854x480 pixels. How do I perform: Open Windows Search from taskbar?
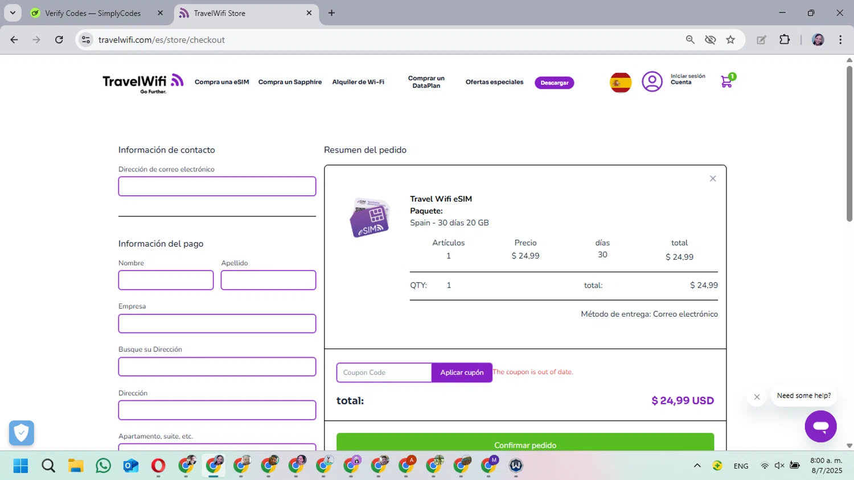coord(48,466)
